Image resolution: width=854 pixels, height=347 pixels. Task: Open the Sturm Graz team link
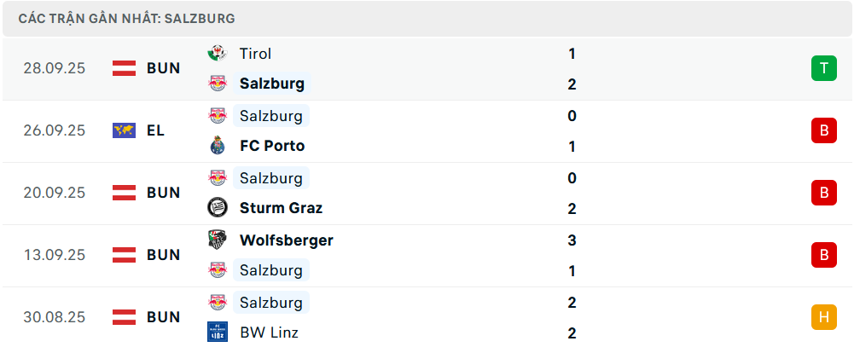[281, 208]
